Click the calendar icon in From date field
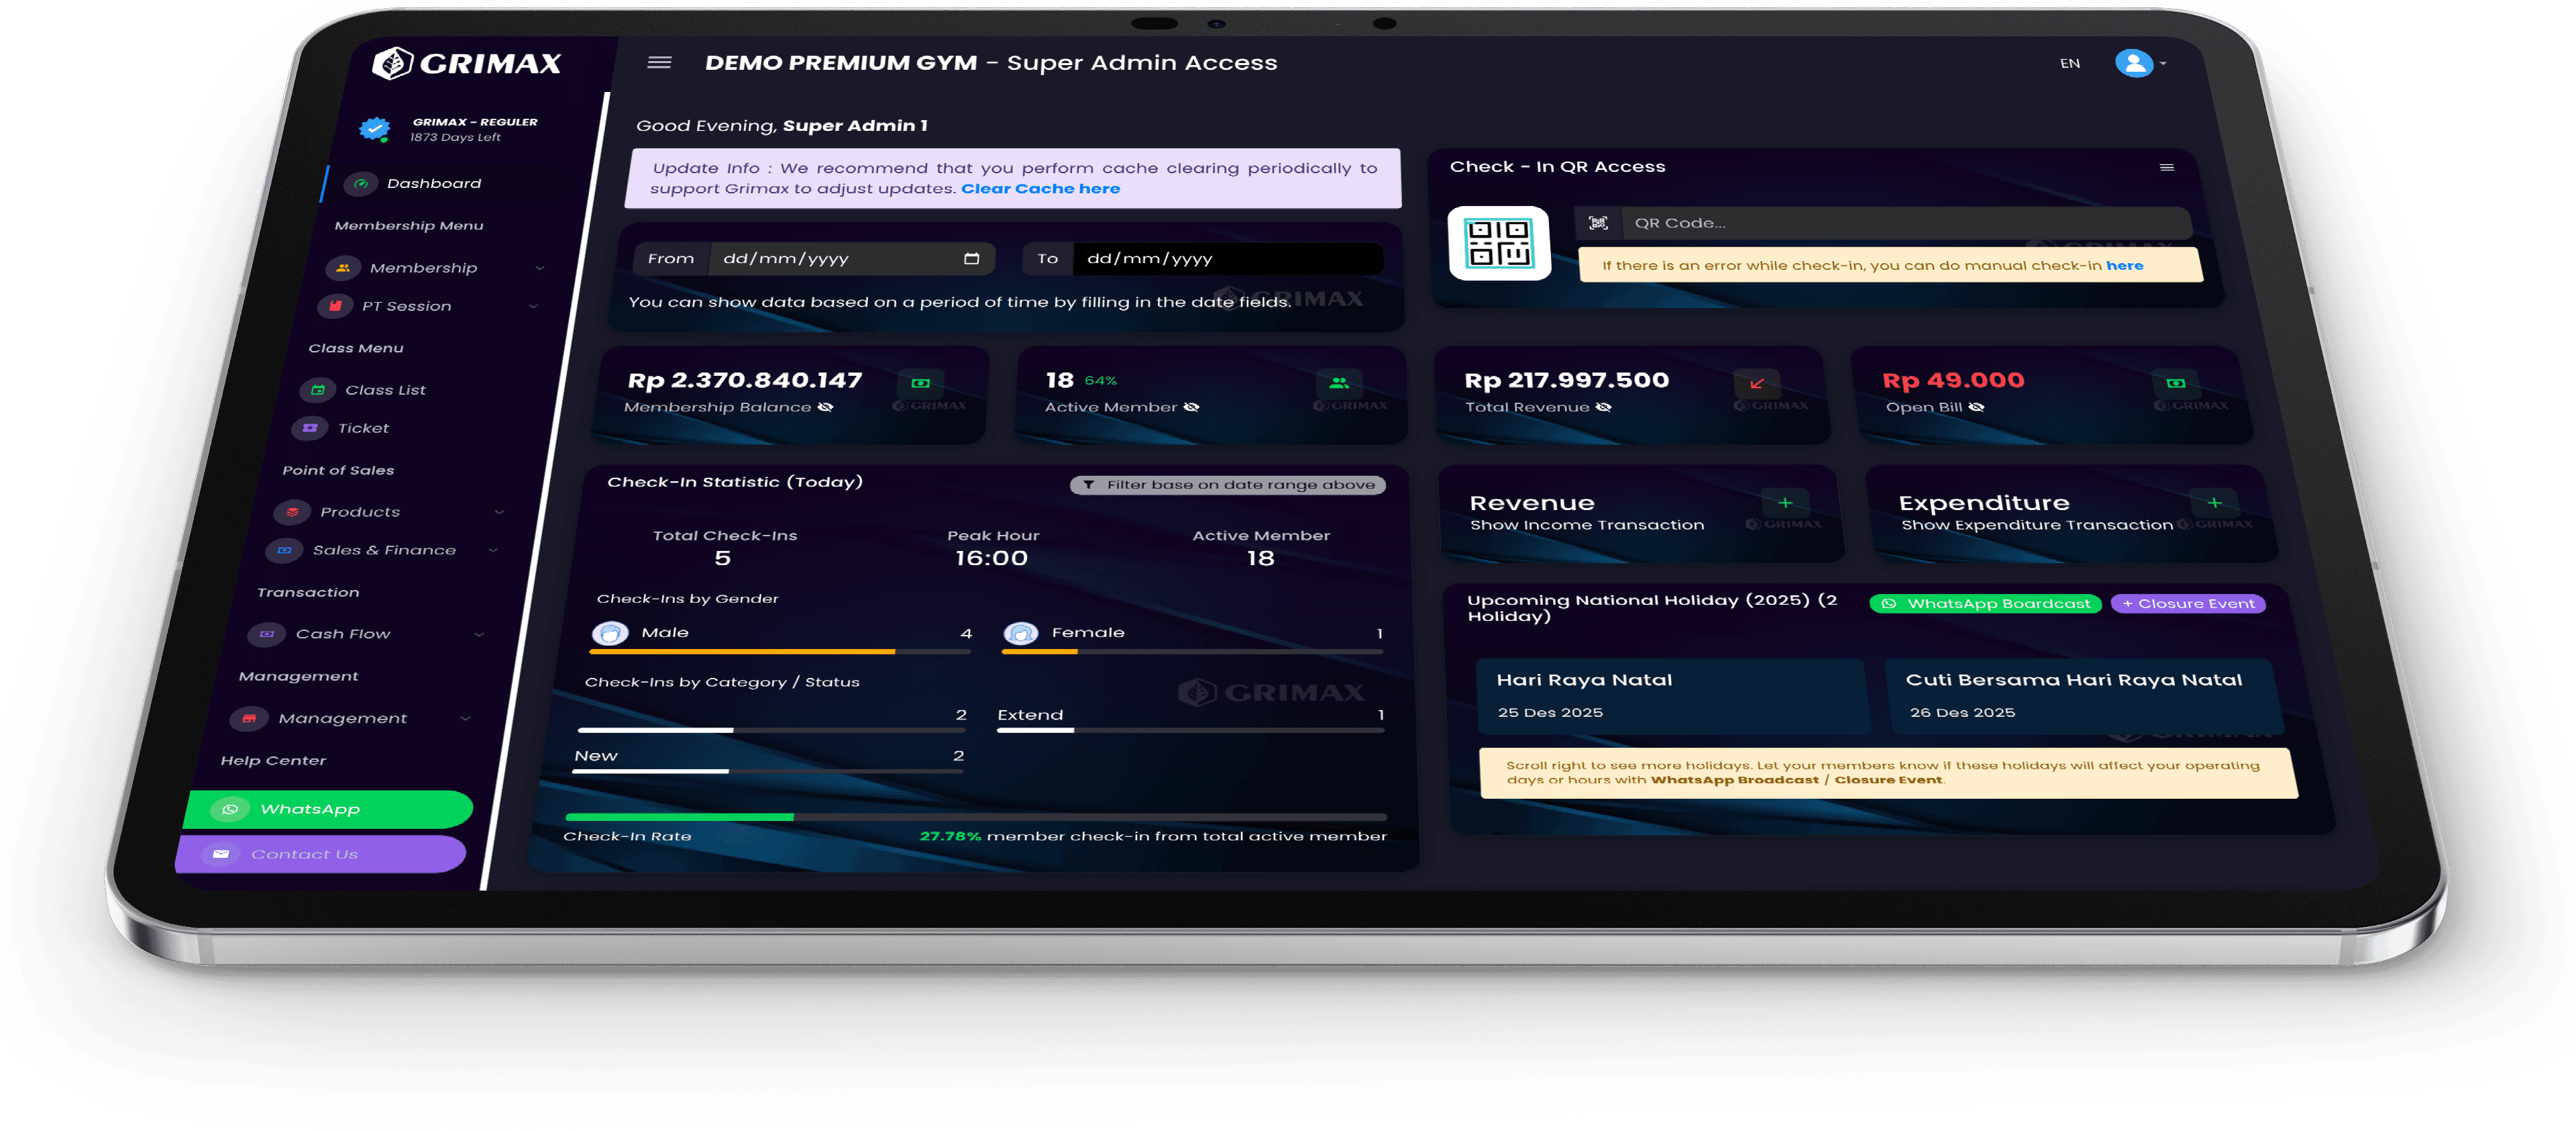 971,258
